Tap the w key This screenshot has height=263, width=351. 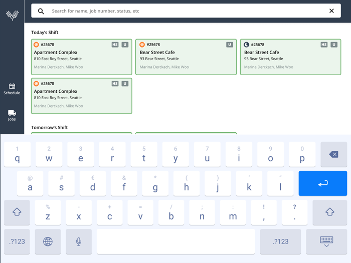[49, 154]
